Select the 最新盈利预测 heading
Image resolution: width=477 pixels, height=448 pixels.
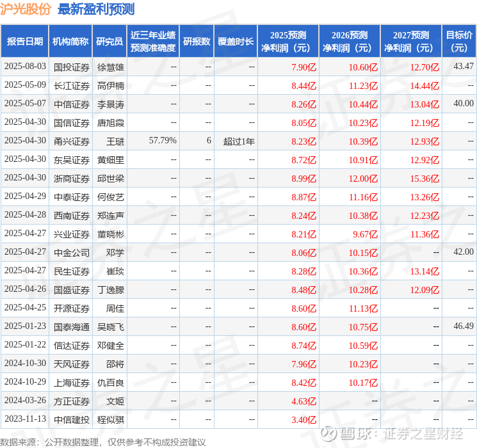pyautogui.click(x=96, y=9)
